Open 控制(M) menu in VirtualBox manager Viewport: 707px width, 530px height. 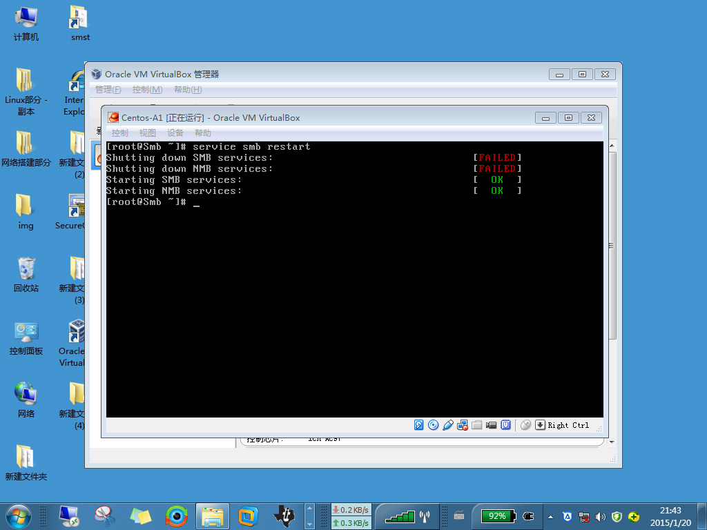tap(148, 89)
